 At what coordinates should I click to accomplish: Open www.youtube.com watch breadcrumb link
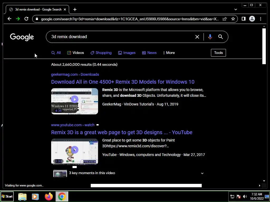click(x=73, y=125)
